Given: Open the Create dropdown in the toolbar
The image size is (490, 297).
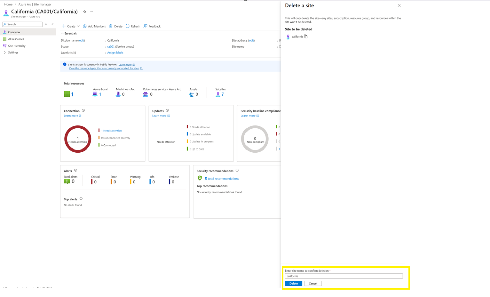Looking at the screenshot, I should pos(71,26).
